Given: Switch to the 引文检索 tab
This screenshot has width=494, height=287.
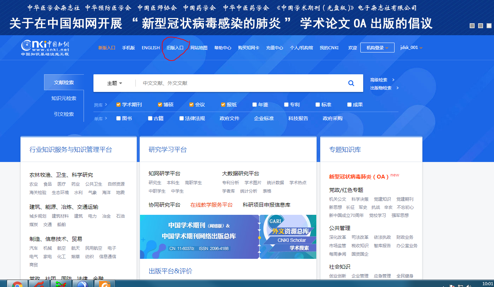Looking at the screenshot, I should (64, 114).
